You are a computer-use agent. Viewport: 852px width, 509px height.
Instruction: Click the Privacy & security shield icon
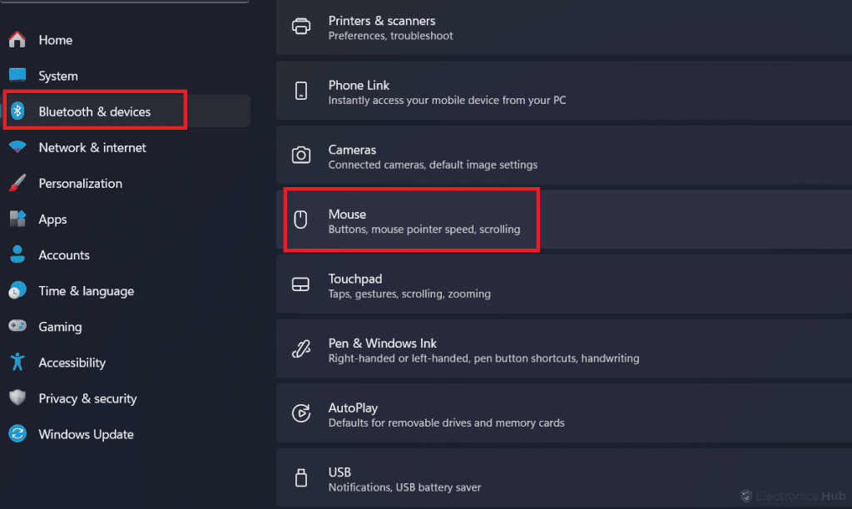pos(17,398)
